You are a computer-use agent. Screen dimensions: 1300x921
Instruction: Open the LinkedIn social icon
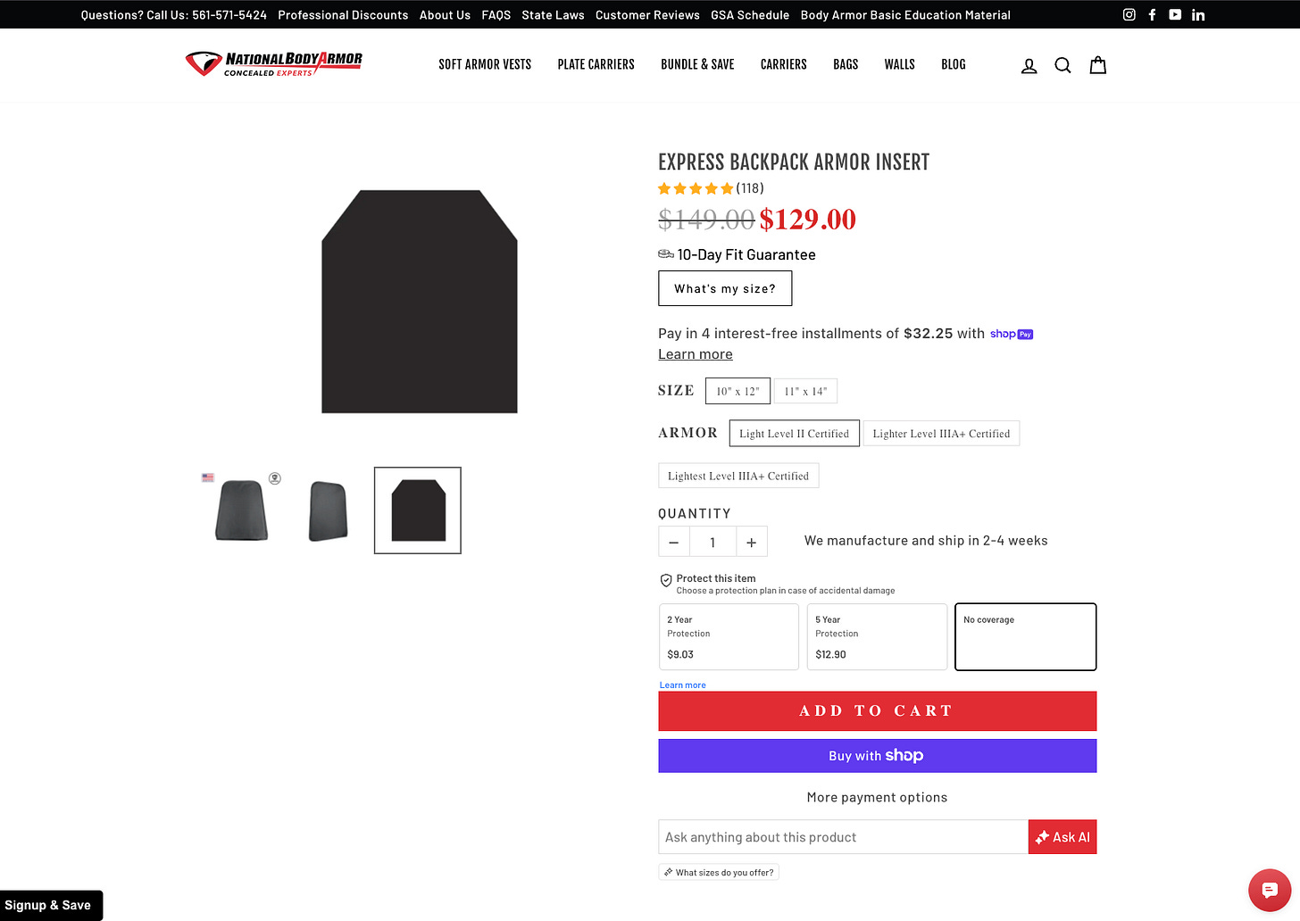1198,14
